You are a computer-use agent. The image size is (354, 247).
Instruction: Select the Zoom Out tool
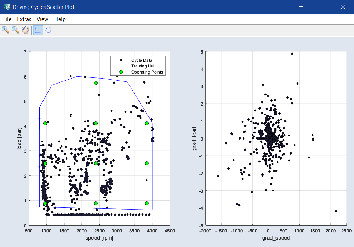15,30
